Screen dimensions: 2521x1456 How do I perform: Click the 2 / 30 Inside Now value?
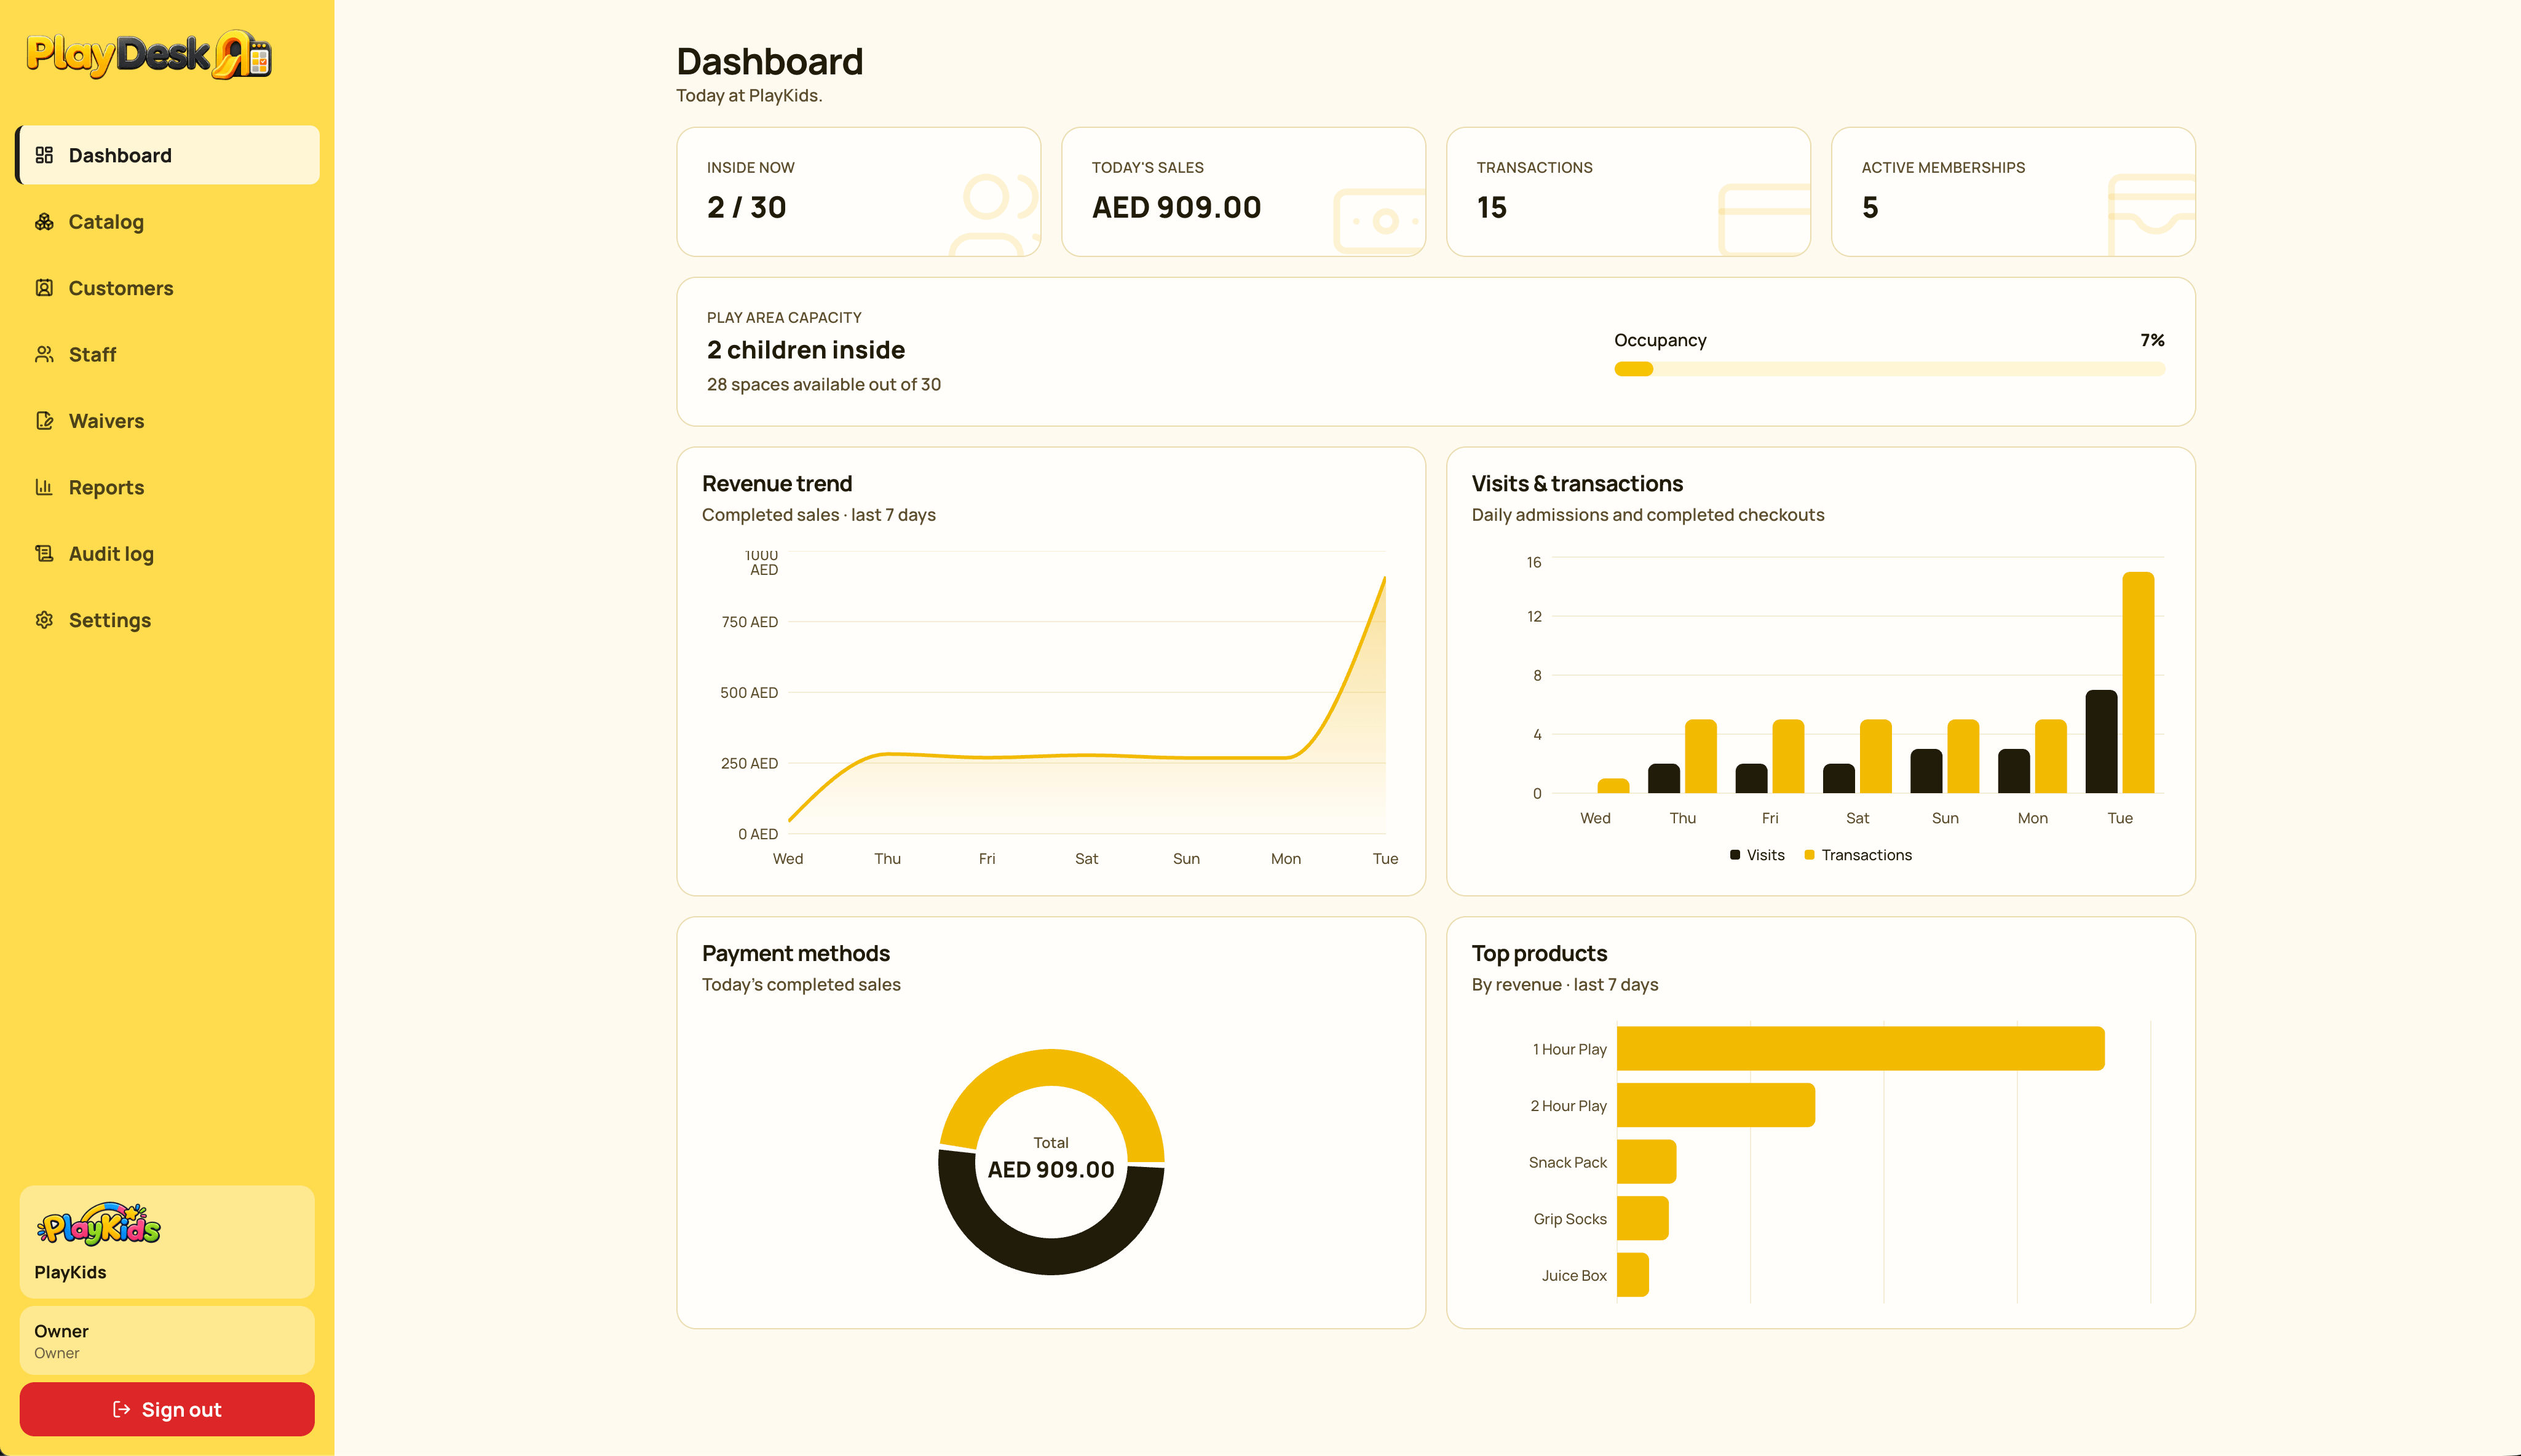(x=746, y=207)
